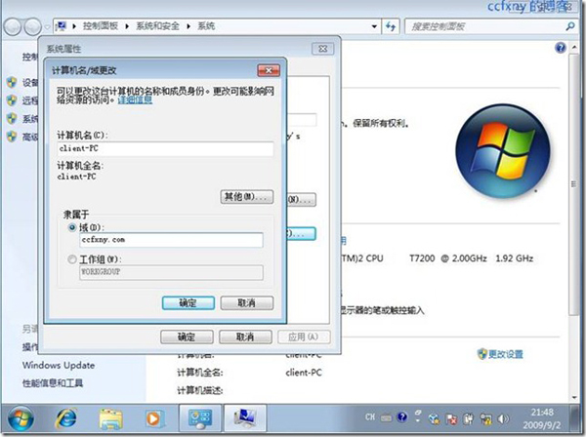Image resolution: width=586 pixels, height=437 pixels.
Task: Open Windows Explorer folder icon on taskbar
Action: 110,418
